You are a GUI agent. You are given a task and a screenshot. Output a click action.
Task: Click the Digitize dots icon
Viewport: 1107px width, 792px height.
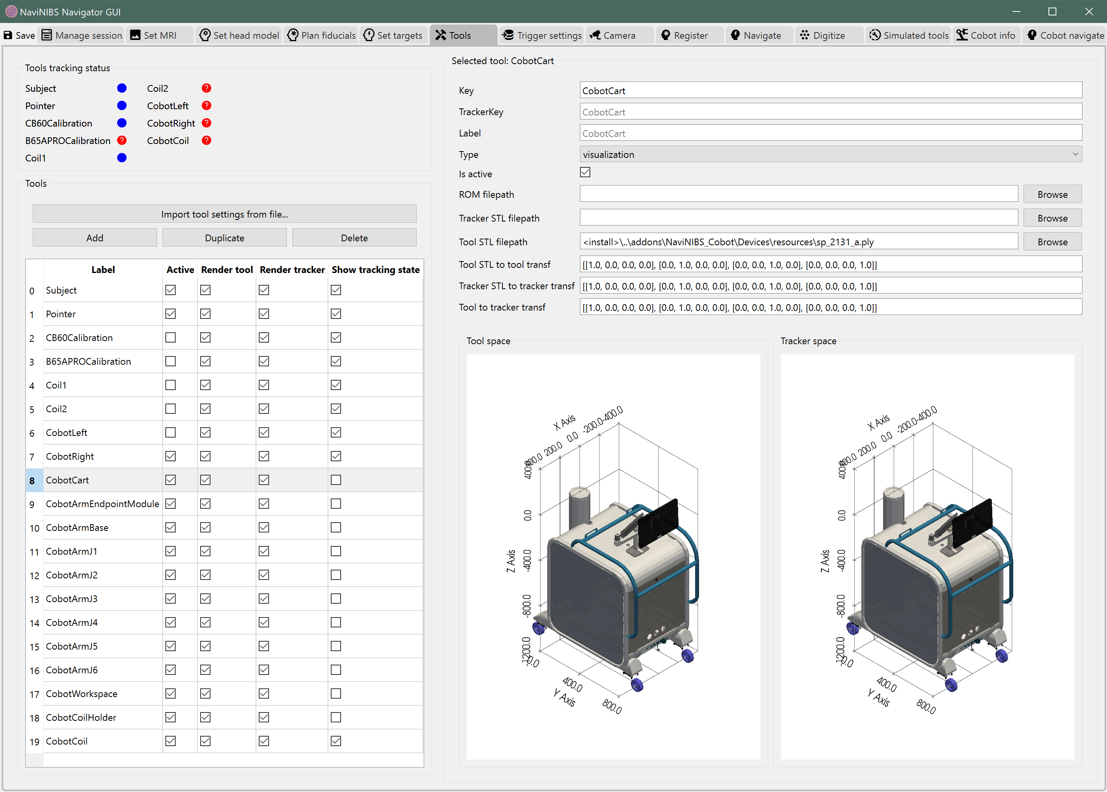click(x=805, y=35)
